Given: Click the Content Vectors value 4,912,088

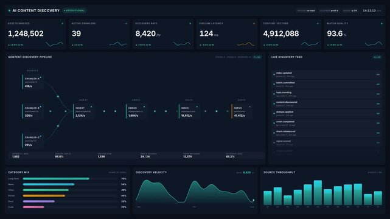Looking at the screenshot, I should tap(281, 33).
